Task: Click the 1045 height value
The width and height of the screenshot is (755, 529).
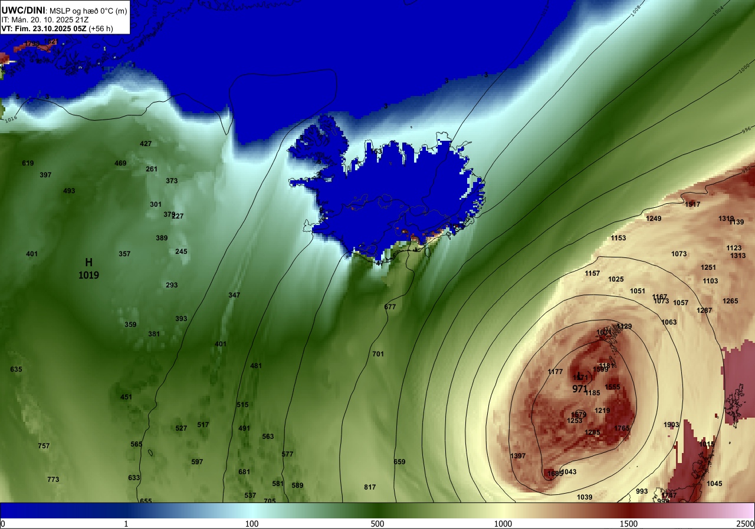Action: (714, 484)
